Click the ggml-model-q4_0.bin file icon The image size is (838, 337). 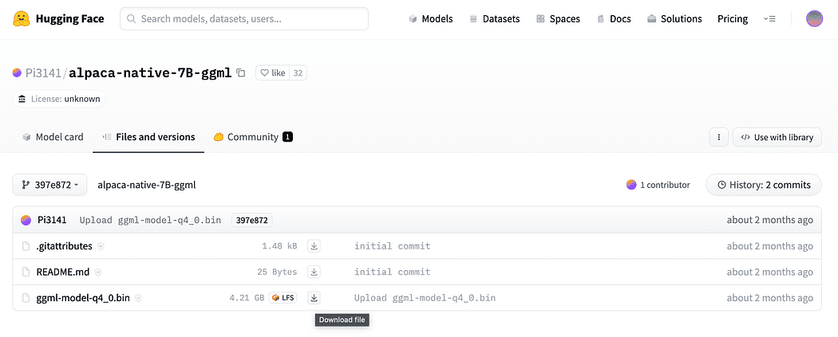26,298
